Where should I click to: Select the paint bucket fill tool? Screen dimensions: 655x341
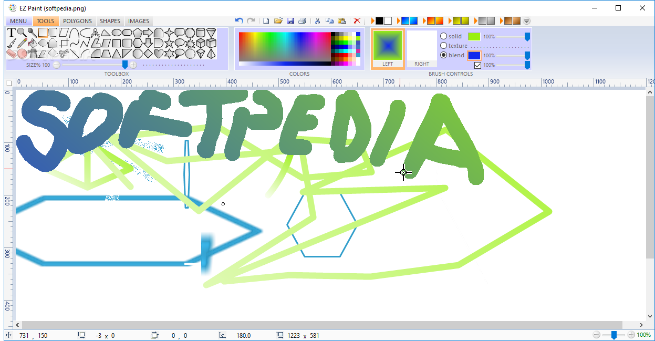33,43
